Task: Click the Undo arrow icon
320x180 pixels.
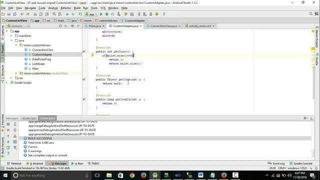Action: coord(22,14)
